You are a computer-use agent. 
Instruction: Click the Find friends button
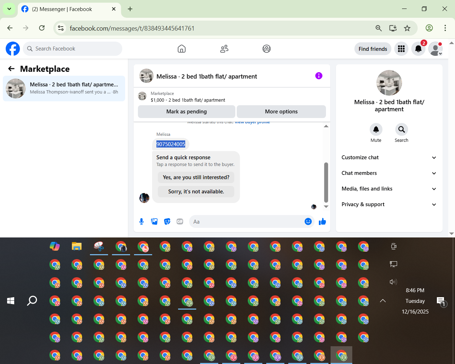coord(373,49)
